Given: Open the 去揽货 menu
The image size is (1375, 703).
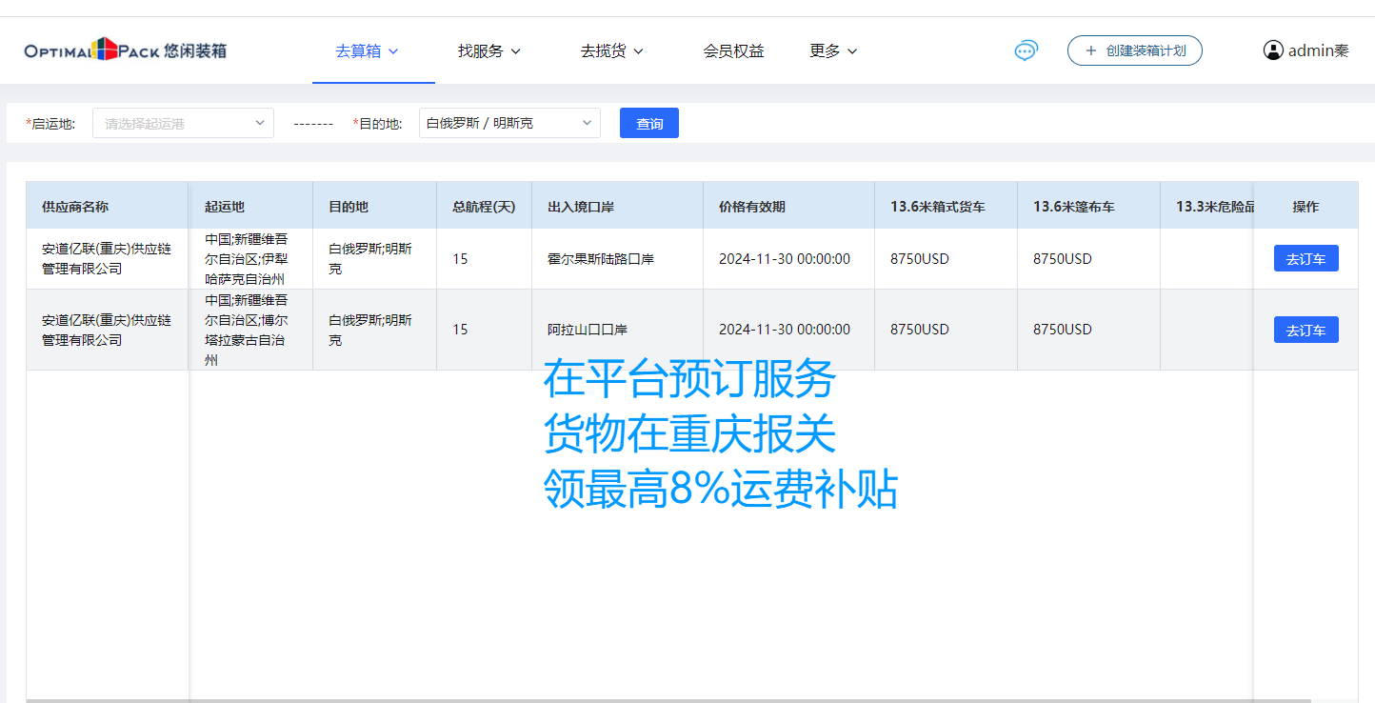Looking at the screenshot, I should pyautogui.click(x=611, y=50).
